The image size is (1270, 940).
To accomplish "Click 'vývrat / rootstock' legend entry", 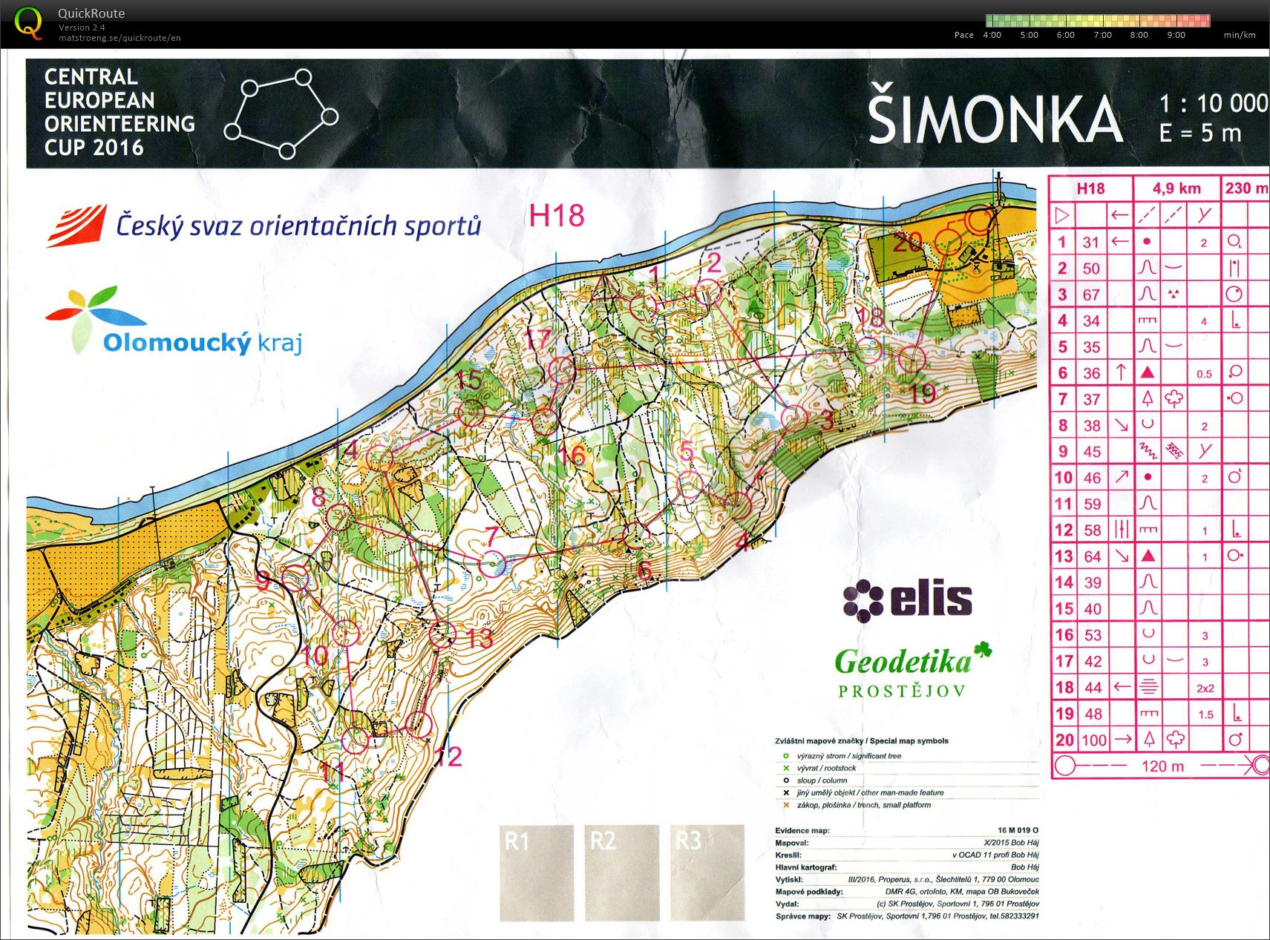I will [826, 768].
